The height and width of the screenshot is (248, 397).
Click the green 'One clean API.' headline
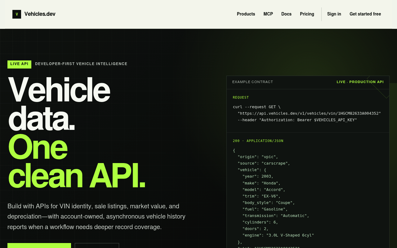76,161
